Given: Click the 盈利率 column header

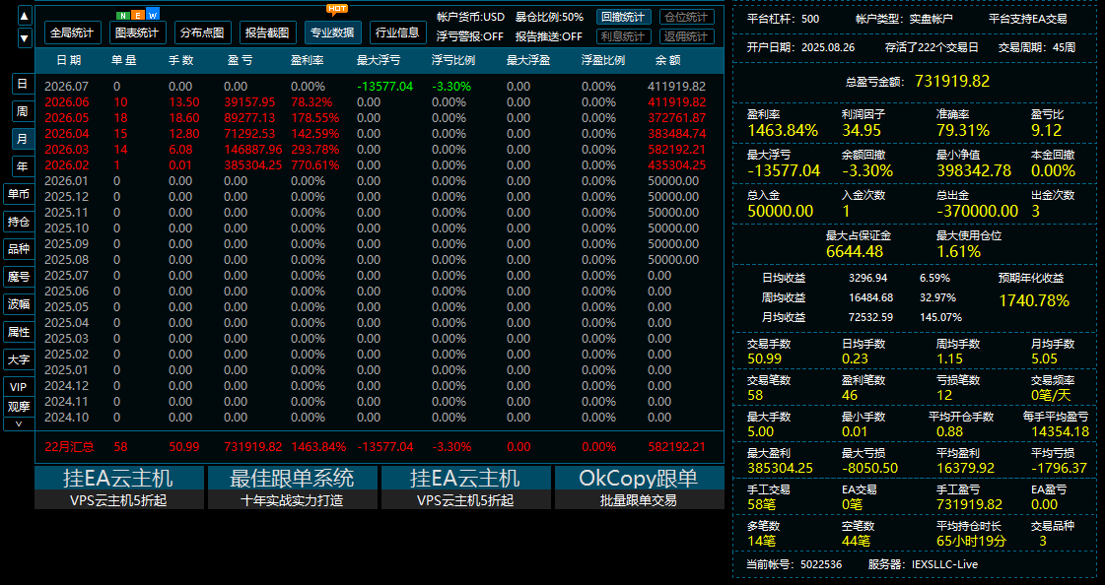Looking at the screenshot, I should click(x=308, y=60).
